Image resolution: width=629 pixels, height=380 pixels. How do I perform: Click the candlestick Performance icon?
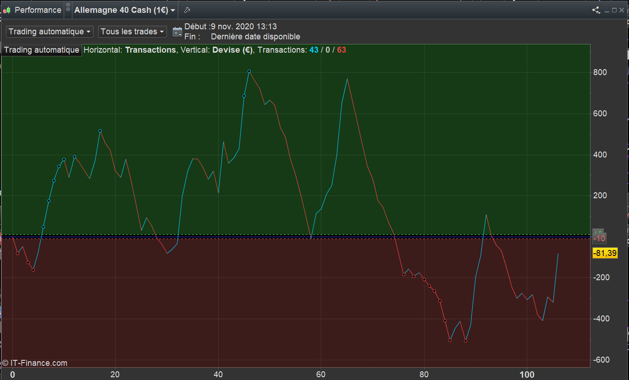(7, 10)
